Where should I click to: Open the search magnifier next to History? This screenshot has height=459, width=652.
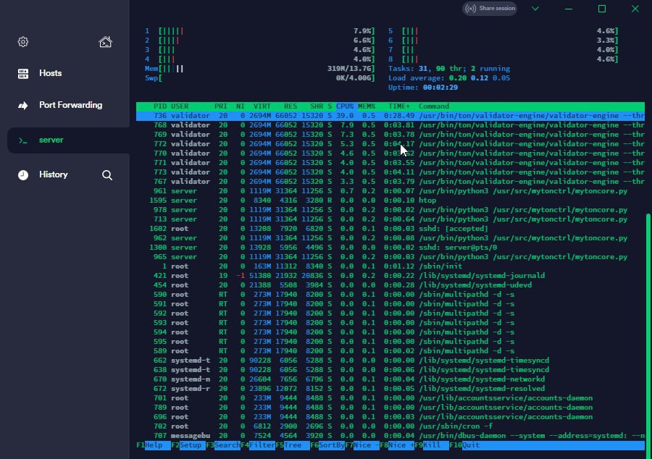coord(107,175)
